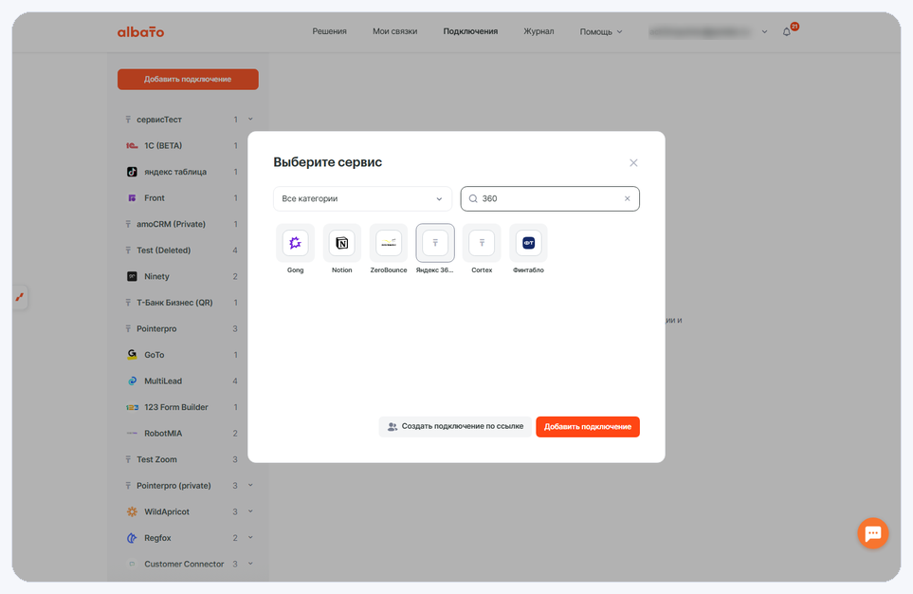Open the Подключения menu item
Viewport: 913px width, 594px height.
(x=470, y=31)
